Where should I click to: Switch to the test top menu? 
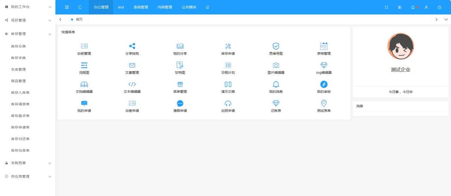[121, 7]
